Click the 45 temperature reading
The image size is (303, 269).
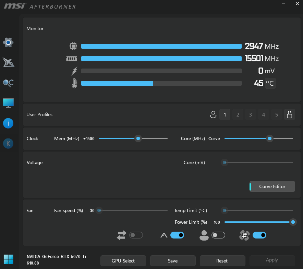(258, 83)
